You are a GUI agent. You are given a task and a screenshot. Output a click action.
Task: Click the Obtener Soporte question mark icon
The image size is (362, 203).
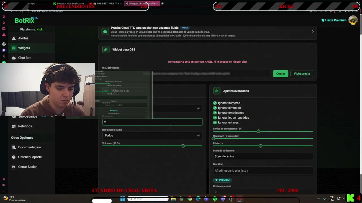[14, 157]
